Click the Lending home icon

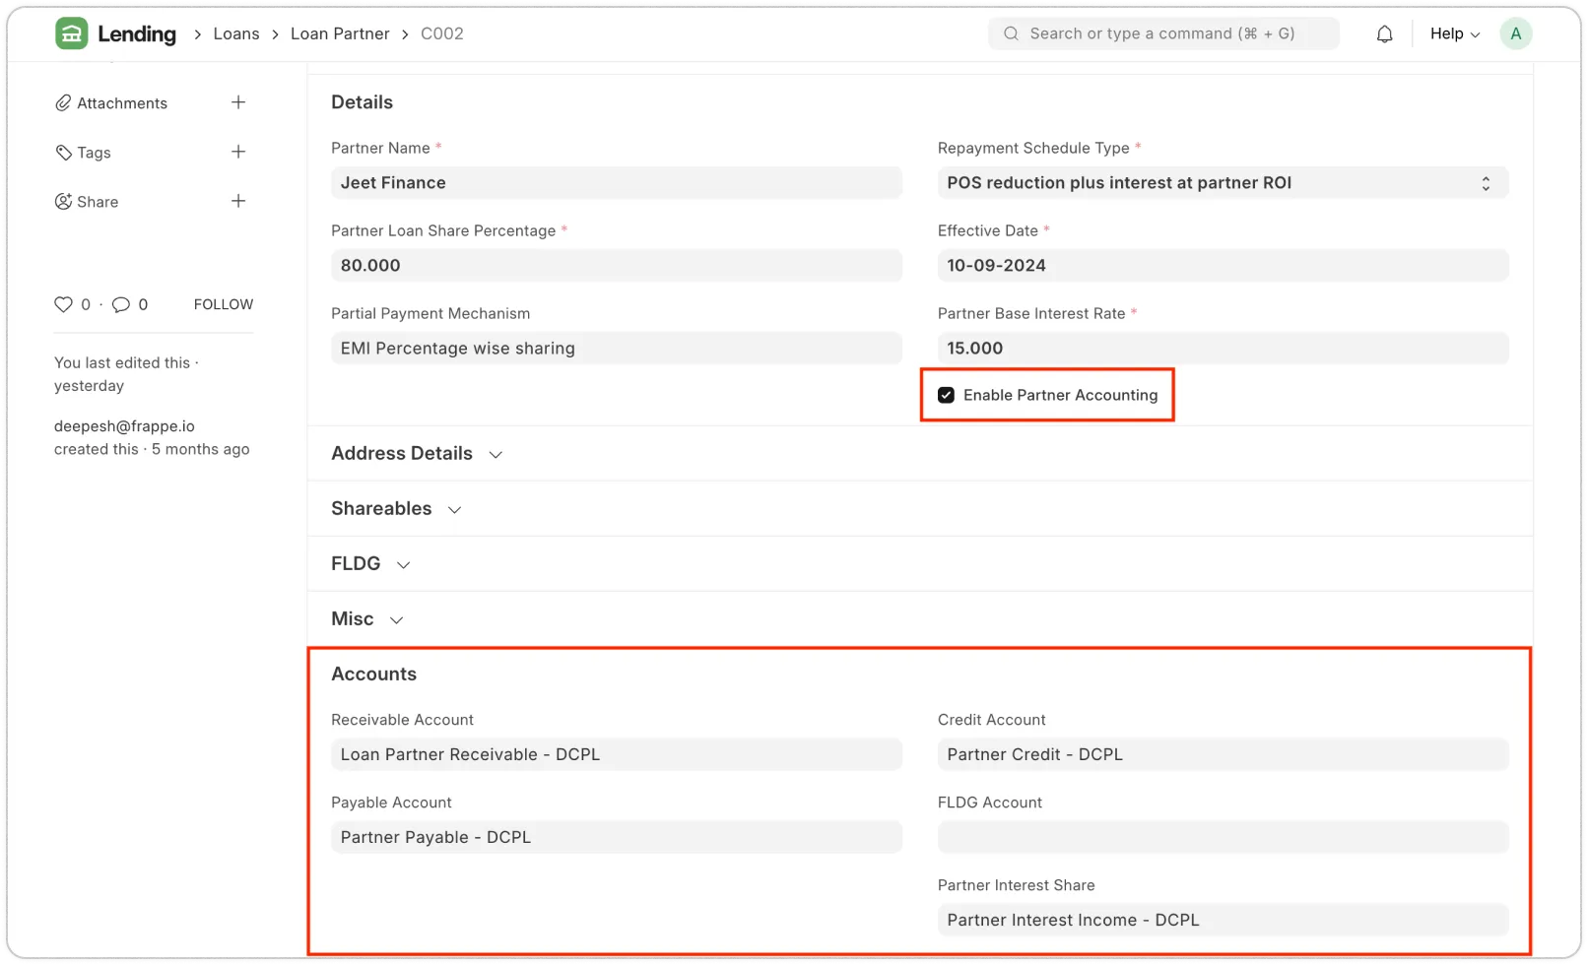point(71,32)
